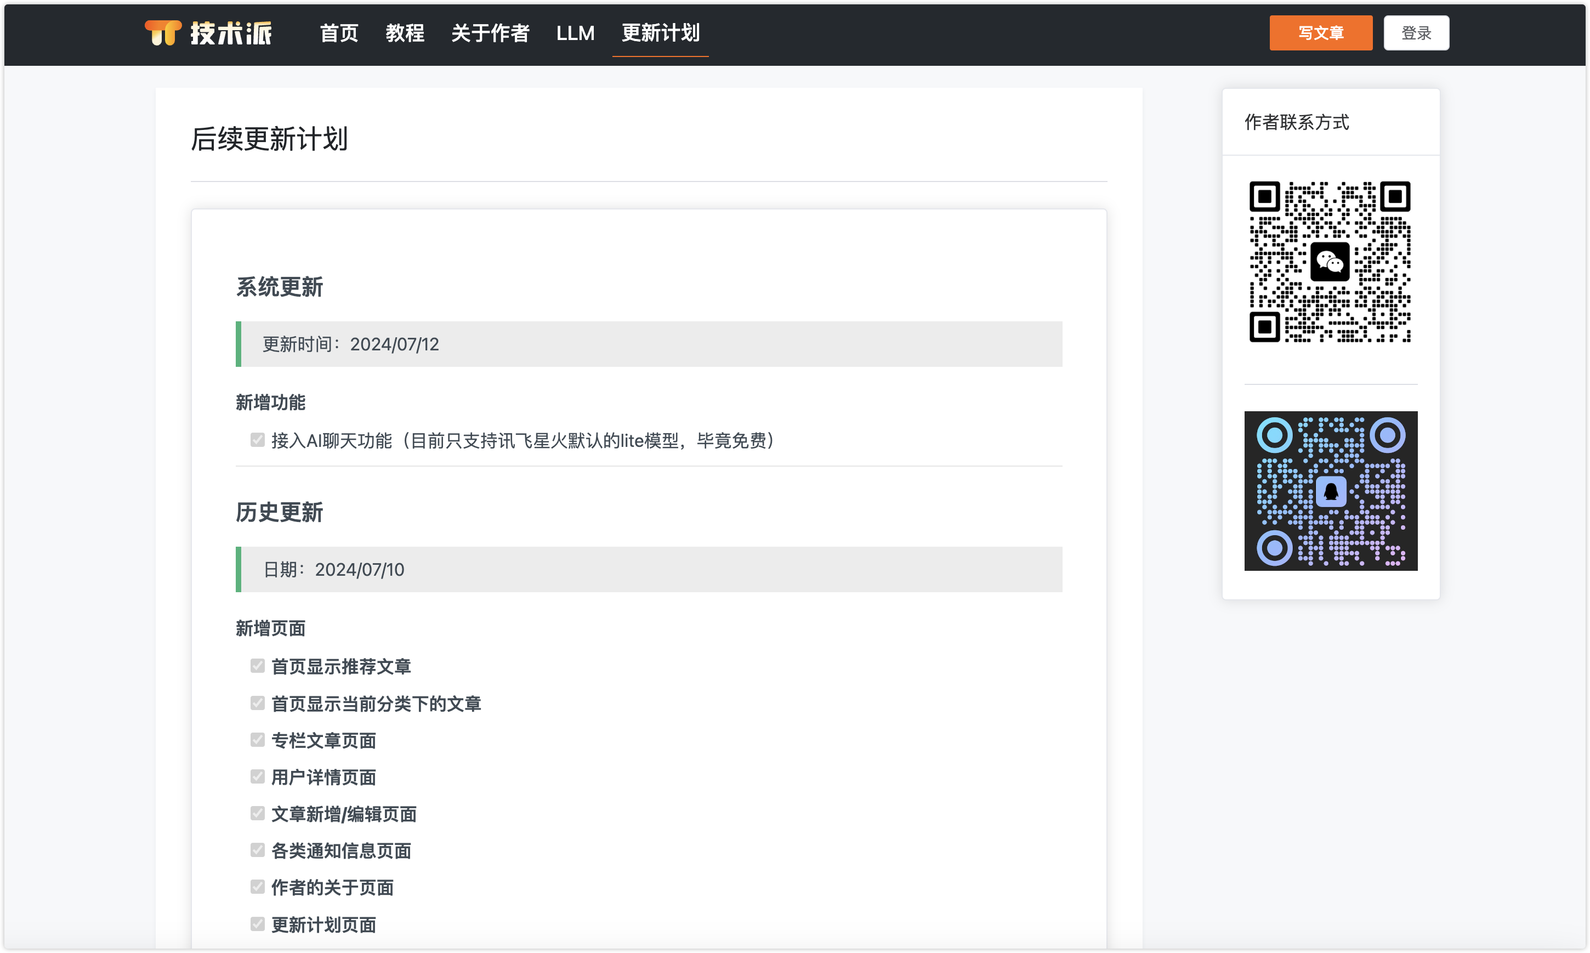Click the 登录 login button
This screenshot has width=1590, height=953.
coord(1416,33)
